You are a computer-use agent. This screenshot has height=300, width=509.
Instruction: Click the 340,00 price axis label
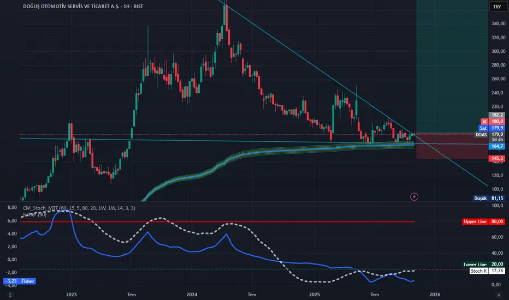coord(498,23)
